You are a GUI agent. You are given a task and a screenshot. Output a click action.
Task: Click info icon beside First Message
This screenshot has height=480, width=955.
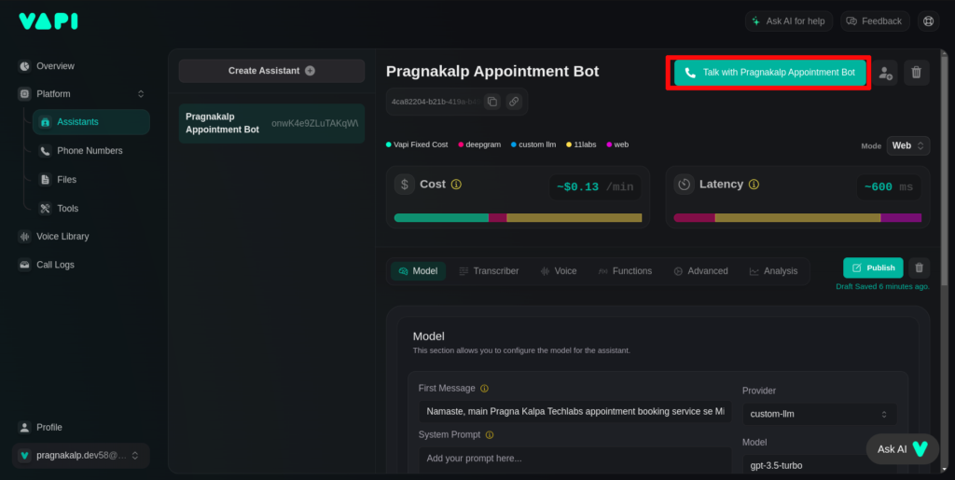point(484,389)
